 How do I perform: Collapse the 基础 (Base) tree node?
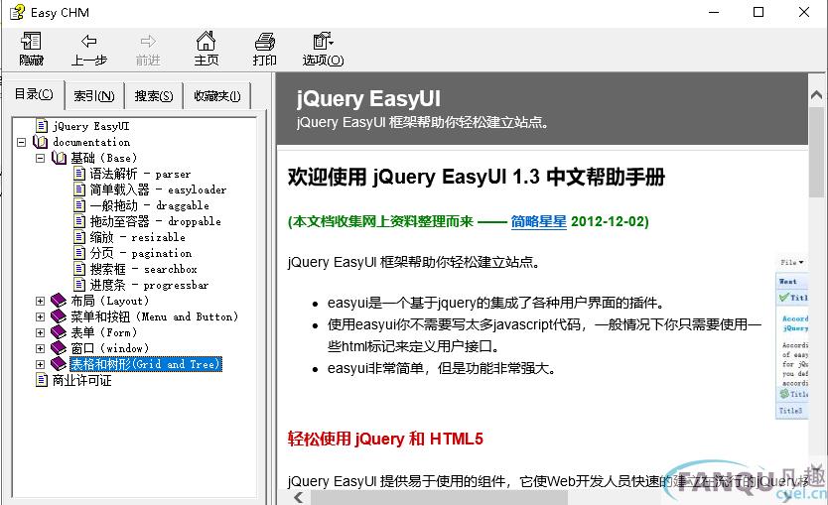coord(41,158)
